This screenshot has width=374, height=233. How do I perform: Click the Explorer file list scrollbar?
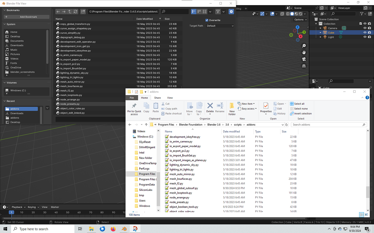[x=368, y=192]
